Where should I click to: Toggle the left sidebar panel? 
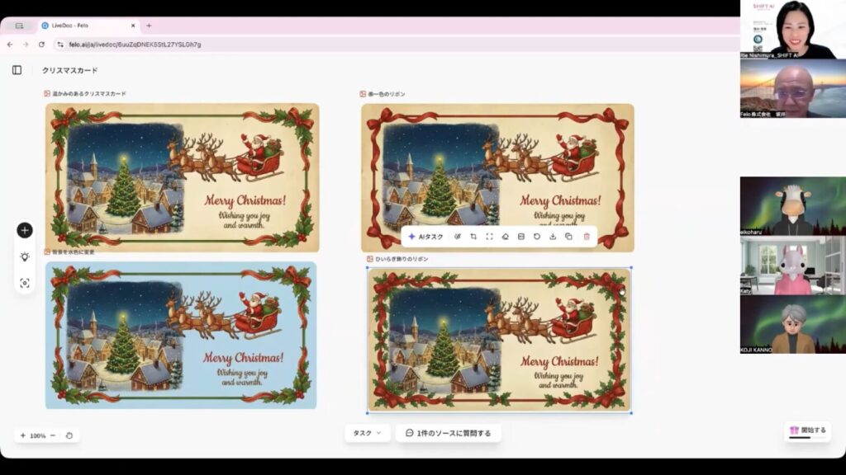tap(17, 70)
